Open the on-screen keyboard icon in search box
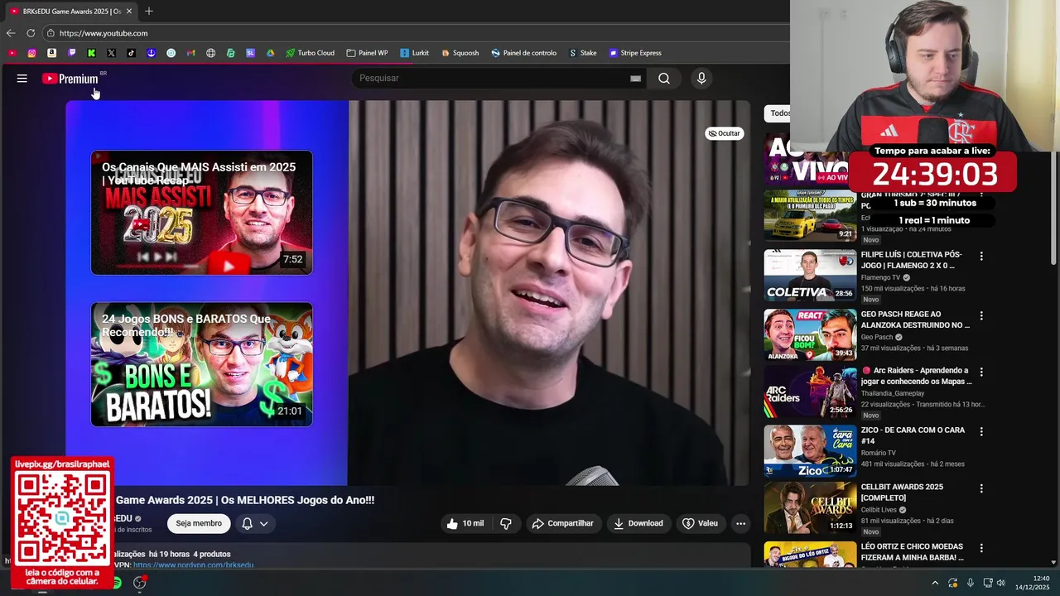 (x=635, y=79)
